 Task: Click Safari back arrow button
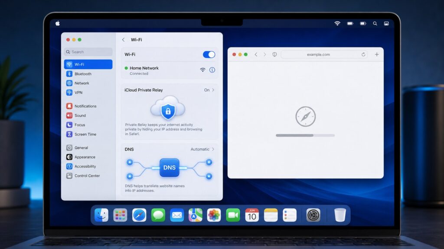256,54
